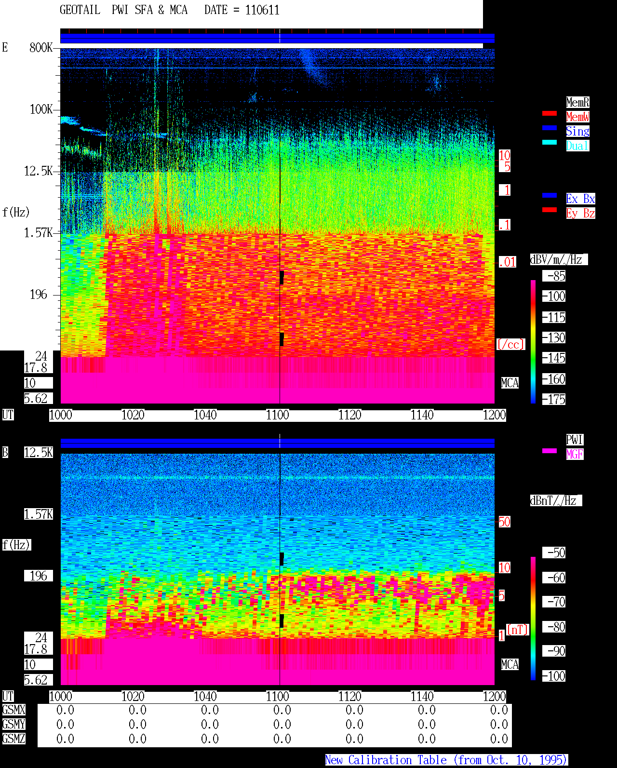Click the [nT] axis label on B panel
Viewport: 617px width, 768px height.
[x=518, y=630]
